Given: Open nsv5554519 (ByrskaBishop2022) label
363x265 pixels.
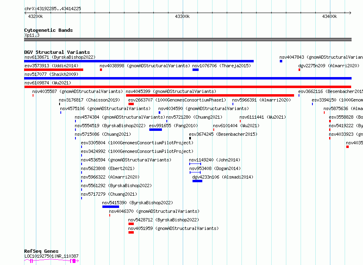Looking at the screenshot, I should coord(110,126).
